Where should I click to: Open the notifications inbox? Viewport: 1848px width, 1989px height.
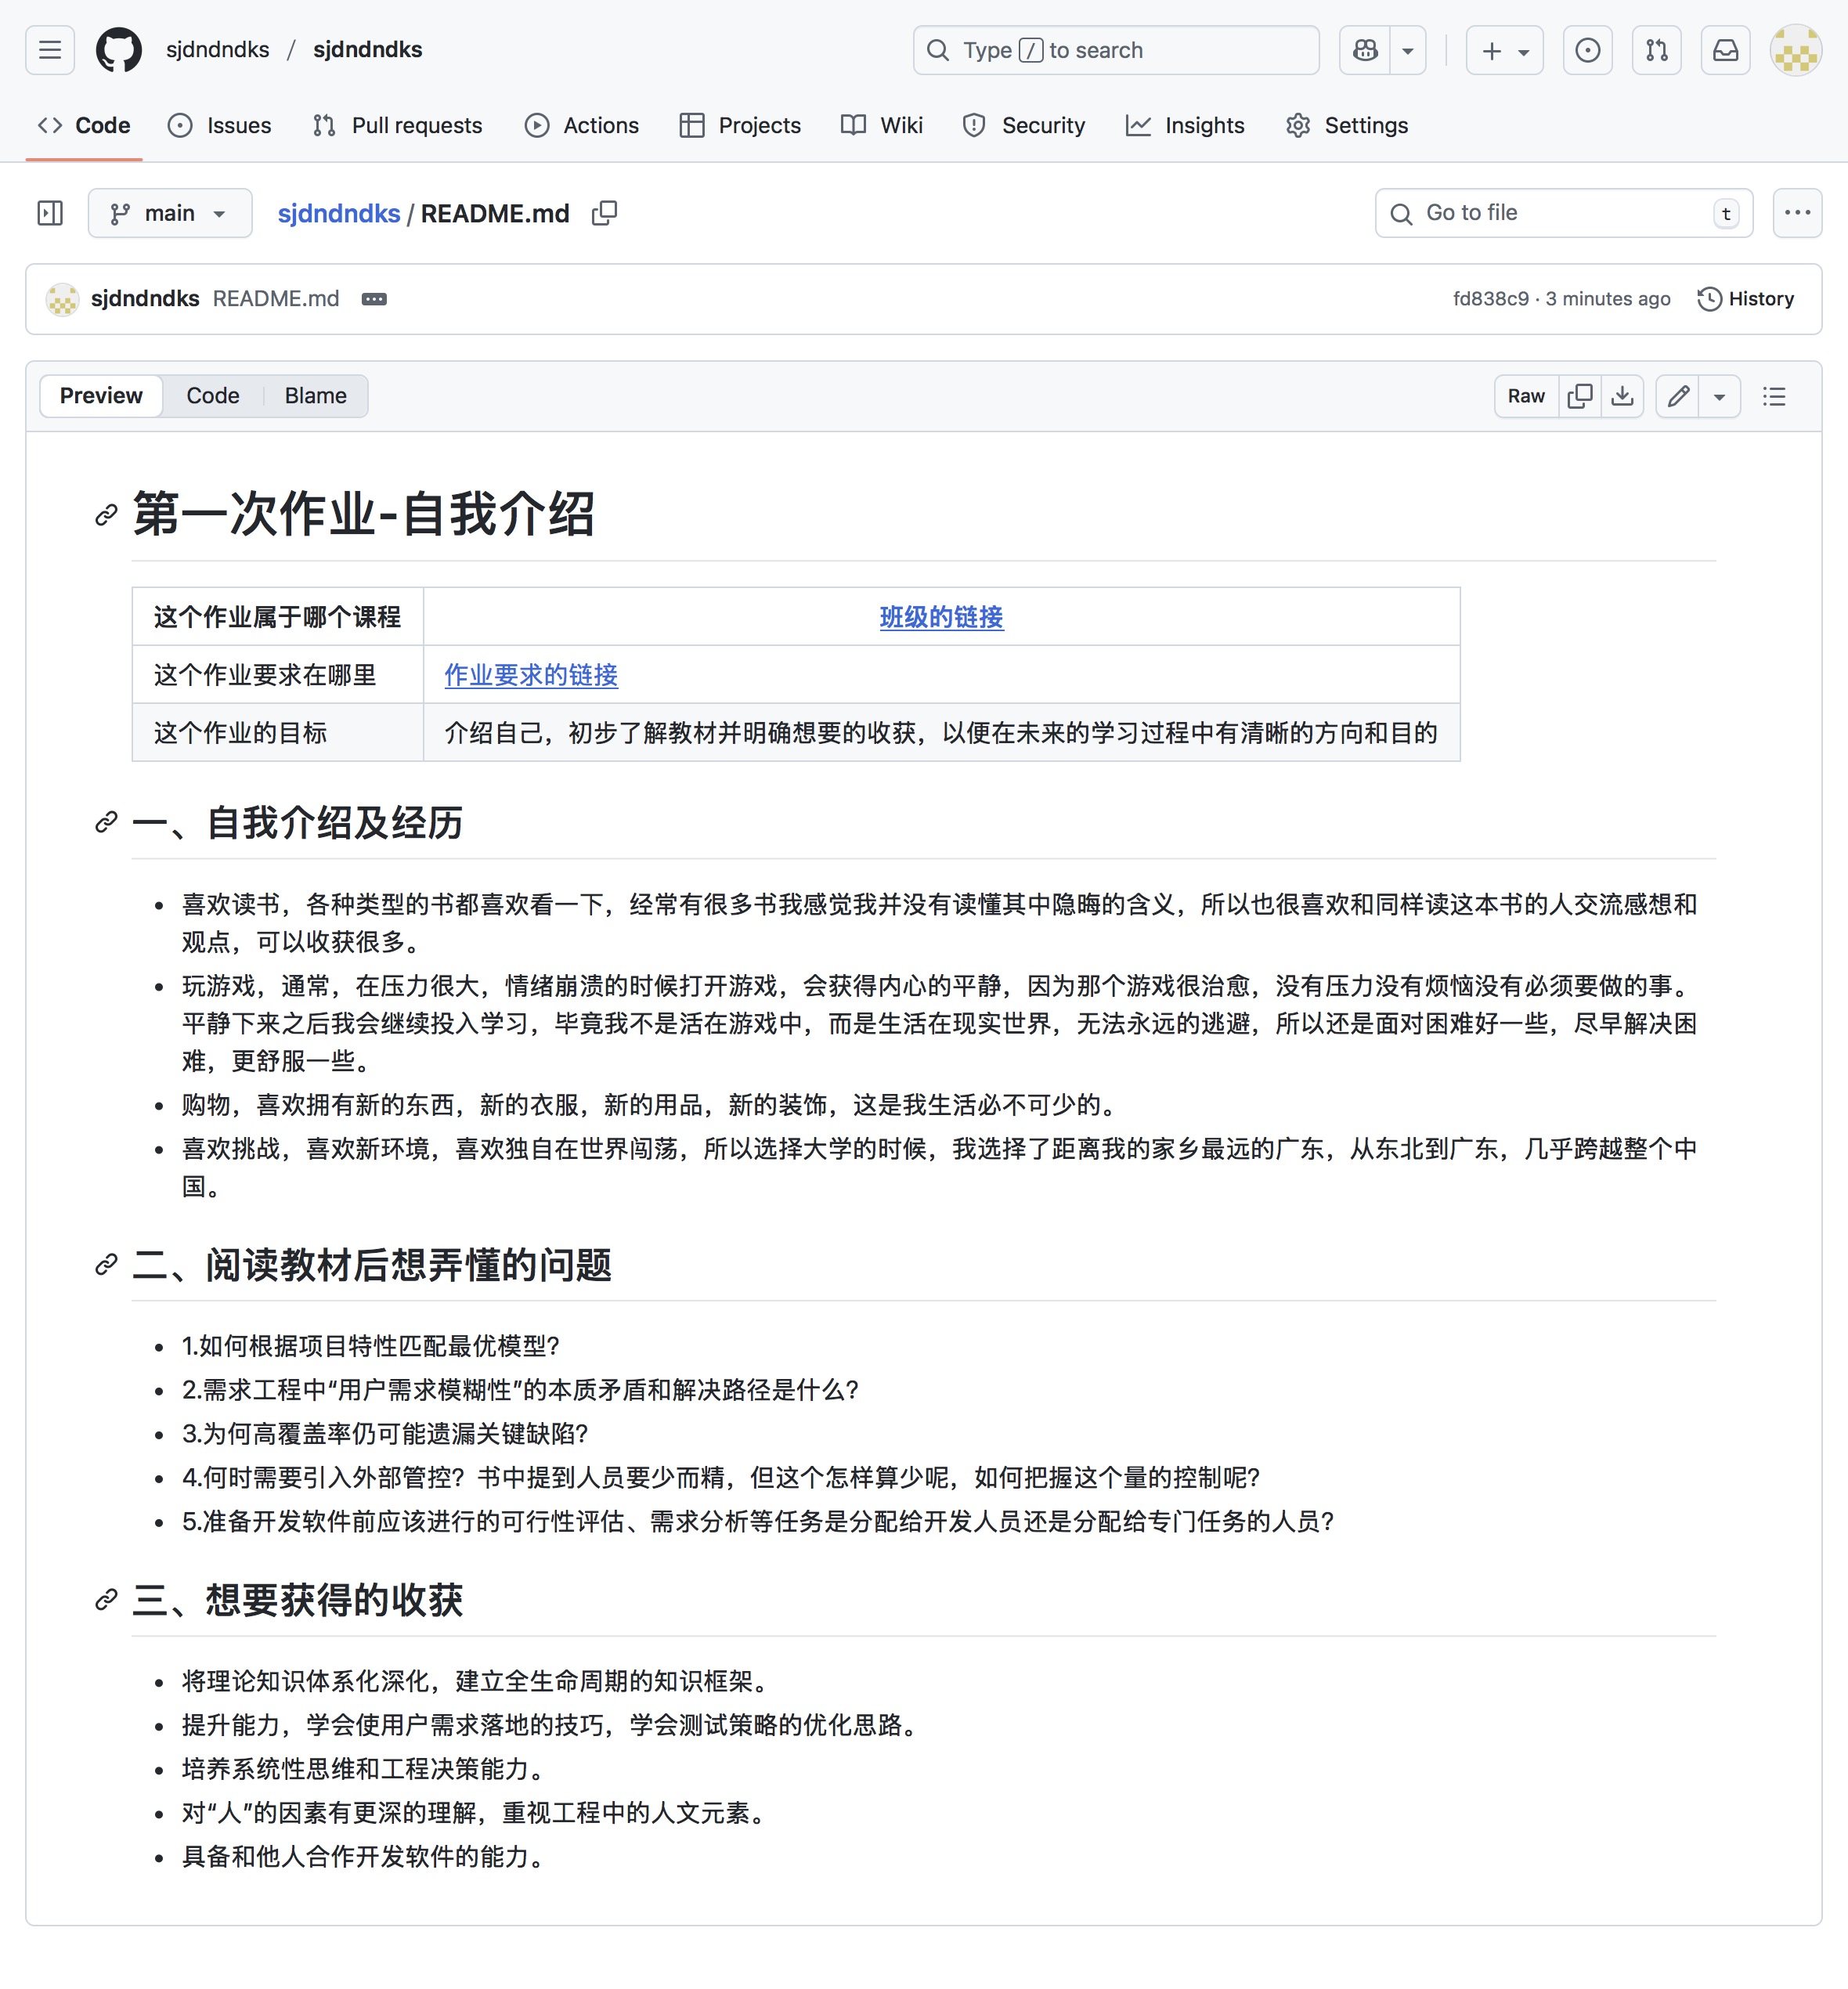(1725, 50)
